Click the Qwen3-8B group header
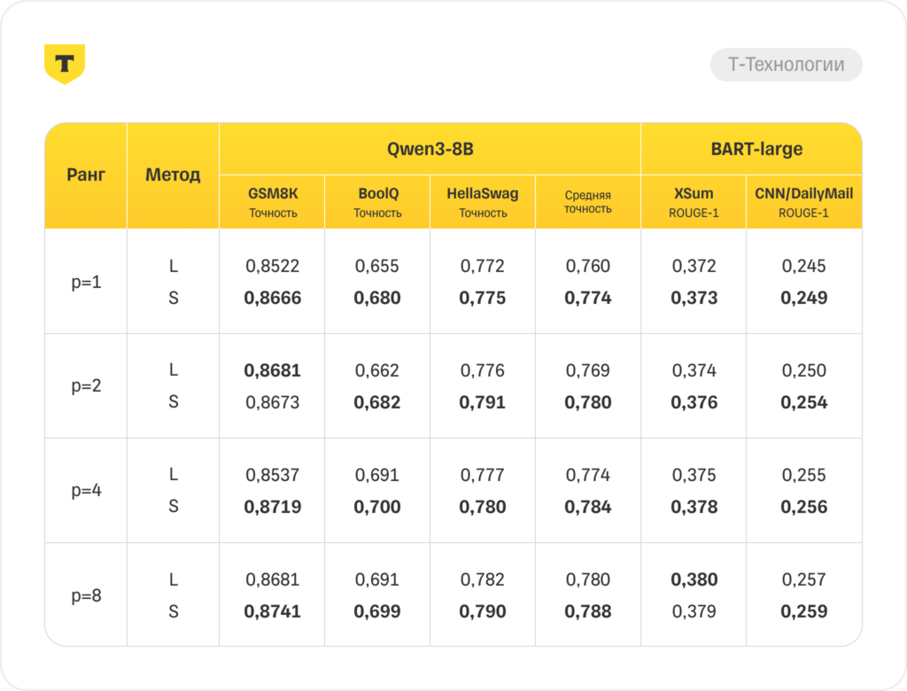The height and width of the screenshot is (691, 907). 430,150
